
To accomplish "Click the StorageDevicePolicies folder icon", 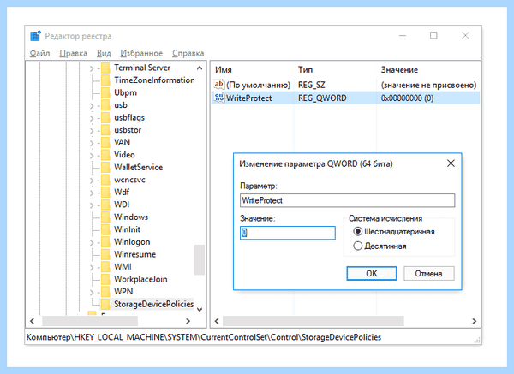I will click(x=105, y=304).
